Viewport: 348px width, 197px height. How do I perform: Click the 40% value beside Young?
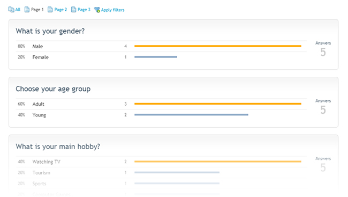coord(21,115)
